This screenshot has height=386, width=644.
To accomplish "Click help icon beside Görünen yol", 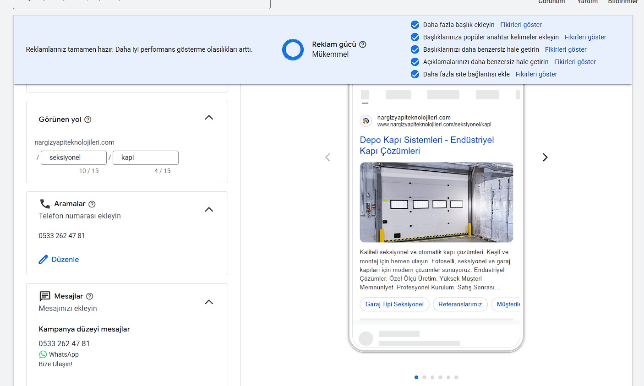I will 88,120.
